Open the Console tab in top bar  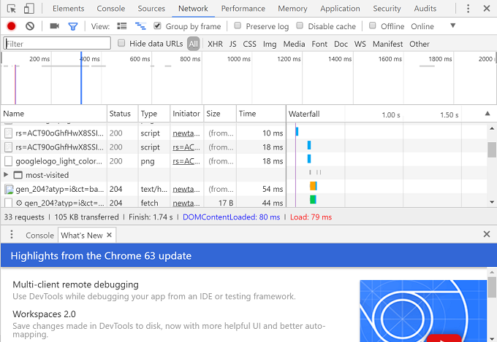click(111, 9)
